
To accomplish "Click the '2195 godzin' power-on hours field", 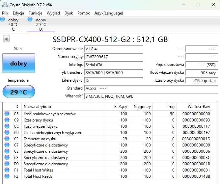I will coord(202,81).
